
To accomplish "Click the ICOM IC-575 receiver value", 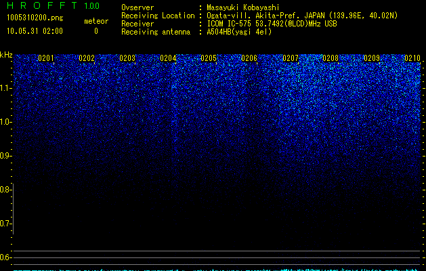I will coord(272,24).
